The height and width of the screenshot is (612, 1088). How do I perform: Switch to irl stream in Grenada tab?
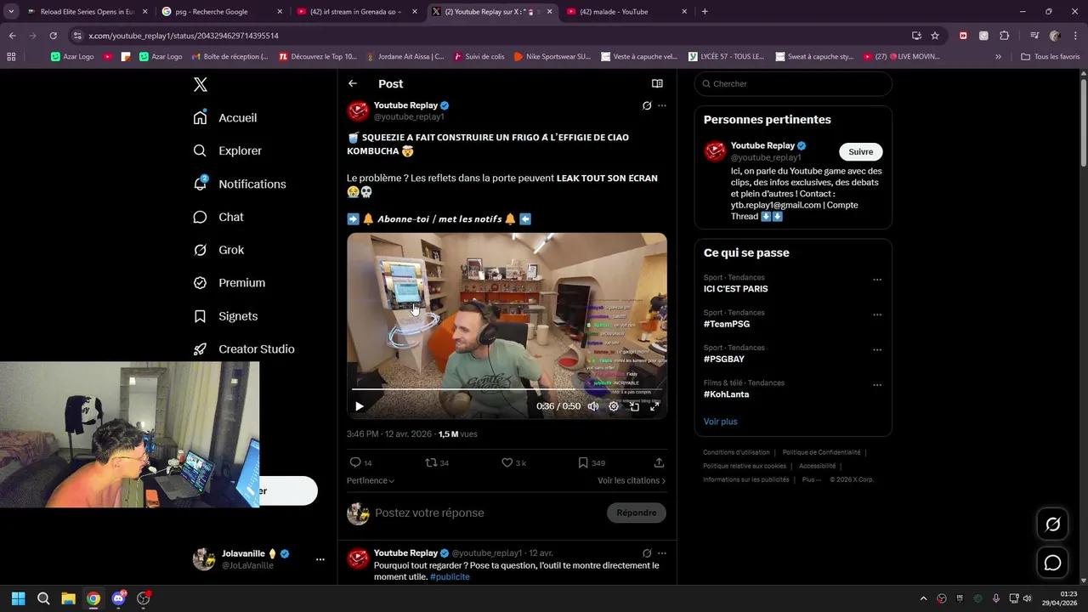coord(357,12)
